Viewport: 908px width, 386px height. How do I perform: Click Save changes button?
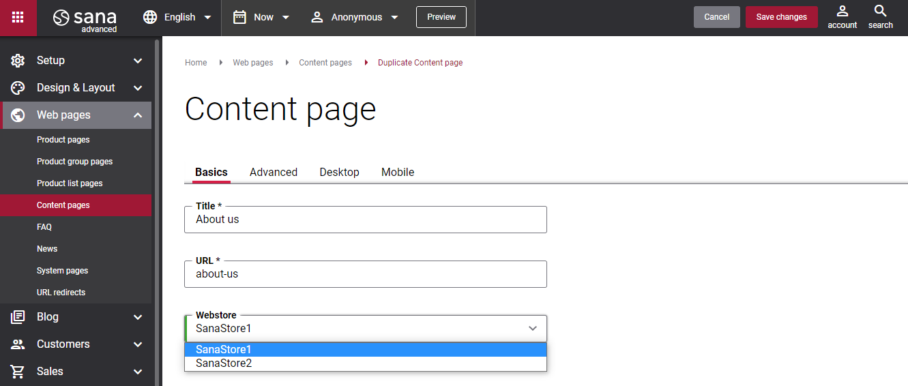click(x=782, y=17)
